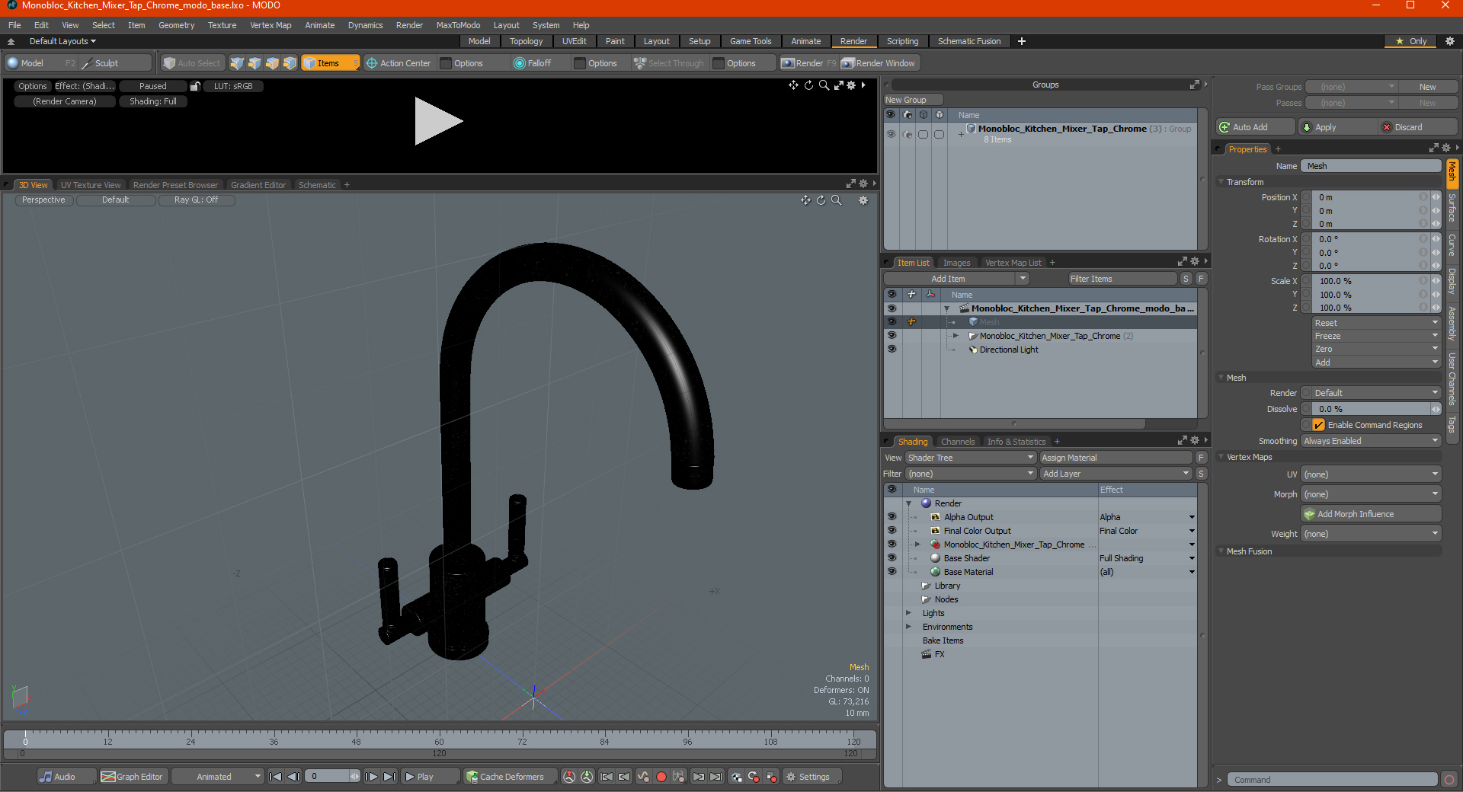This screenshot has width=1463, height=792.
Task: Activate Items selection mode
Action: click(330, 63)
